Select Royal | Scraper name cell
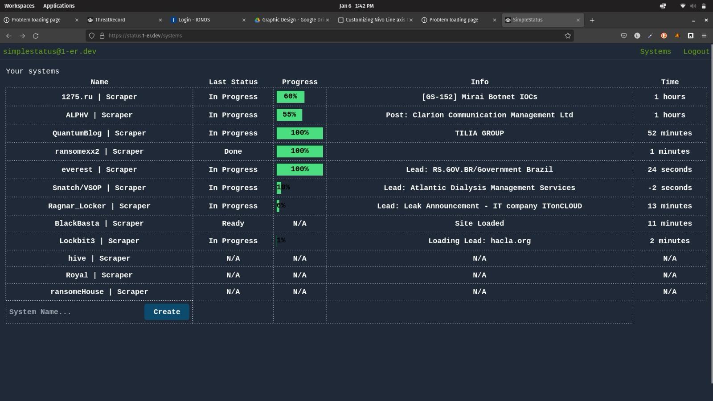The height and width of the screenshot is (401, 713). click(x=99, y=275)
